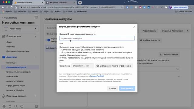Open the help question mark icon

click(x=22, y=106)
